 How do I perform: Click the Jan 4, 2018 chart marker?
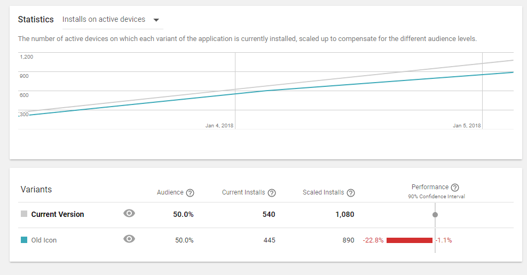(x=219, y=126)
